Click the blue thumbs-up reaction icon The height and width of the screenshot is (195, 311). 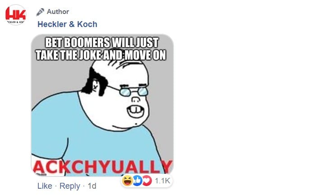click(x=137, y=181)
